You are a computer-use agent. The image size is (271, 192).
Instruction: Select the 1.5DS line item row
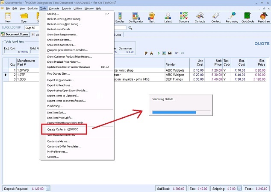click(x=22, y=79)
